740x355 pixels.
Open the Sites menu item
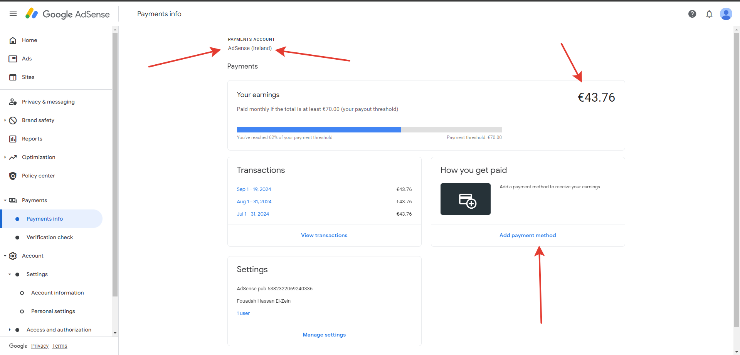[28, 77]
